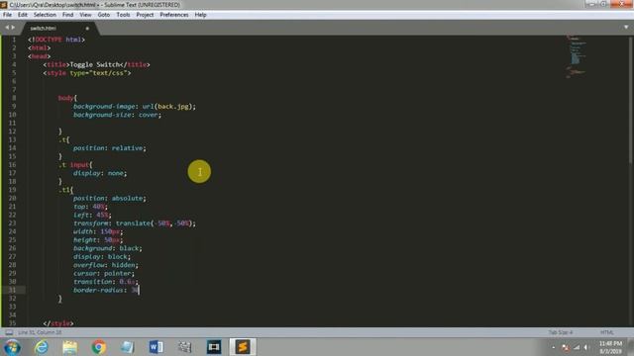Open File Explorer from taskbar
Viewport: 634px width, 356px height.
[x=70, y=347]
